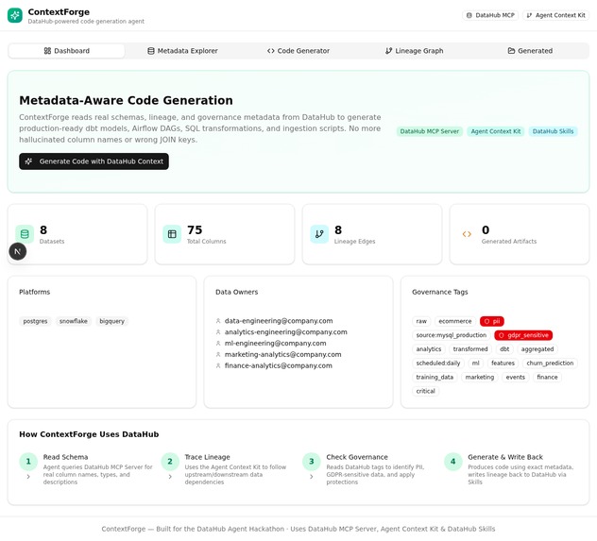Click the marketing governance tag

480,378
